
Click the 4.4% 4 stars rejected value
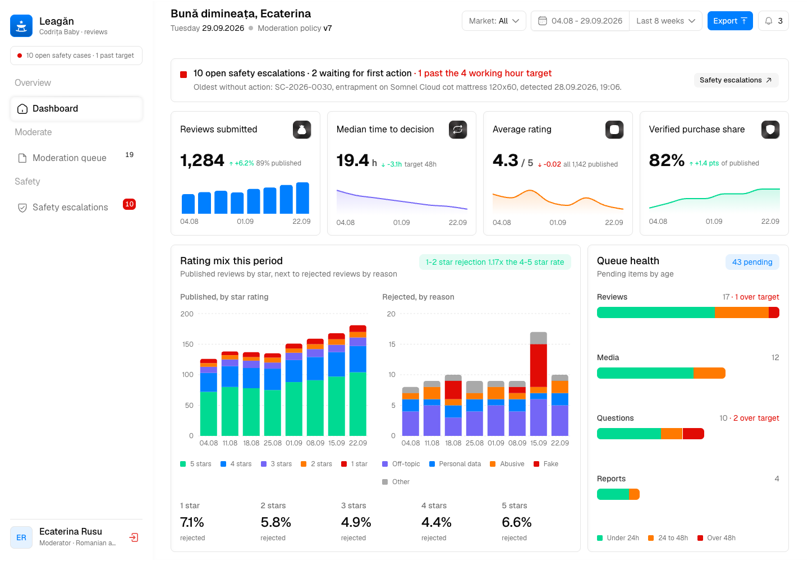[437, 522]
